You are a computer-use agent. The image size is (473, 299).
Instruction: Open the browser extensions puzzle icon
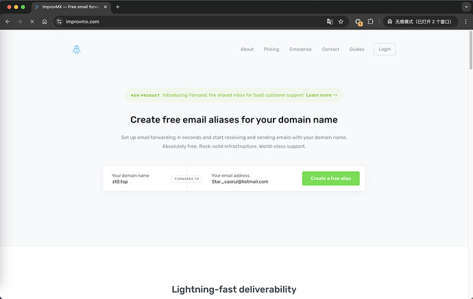[371, 22]
